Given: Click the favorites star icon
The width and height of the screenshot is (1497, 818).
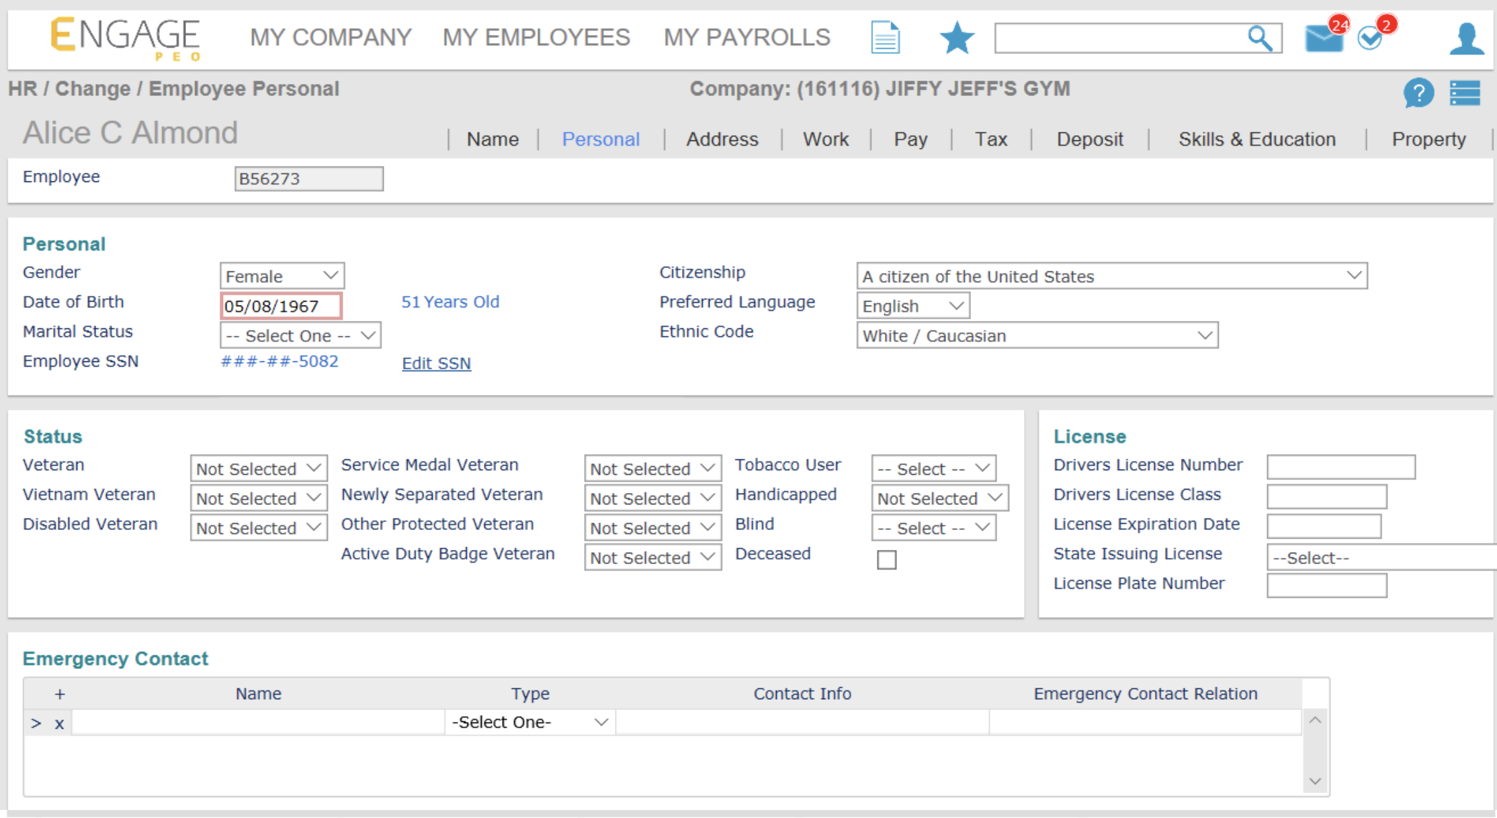Looking at the screenshot, I should (956, 38).
